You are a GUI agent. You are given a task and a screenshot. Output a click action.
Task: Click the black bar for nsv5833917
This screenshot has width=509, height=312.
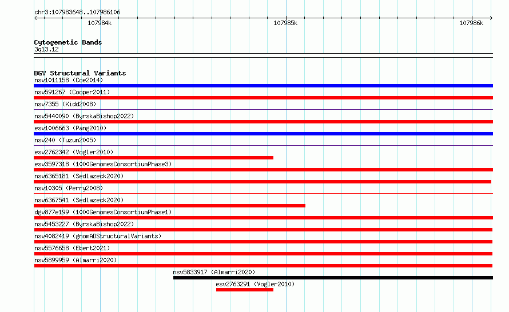click(x=333, y=278)
